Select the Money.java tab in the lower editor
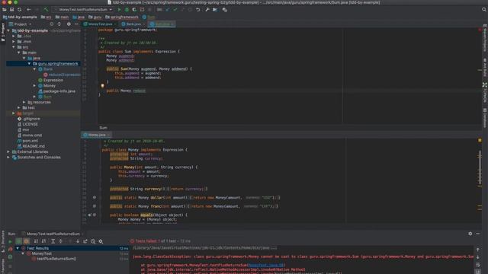This screenshot has width=488, height=274. tap(97, 135)
